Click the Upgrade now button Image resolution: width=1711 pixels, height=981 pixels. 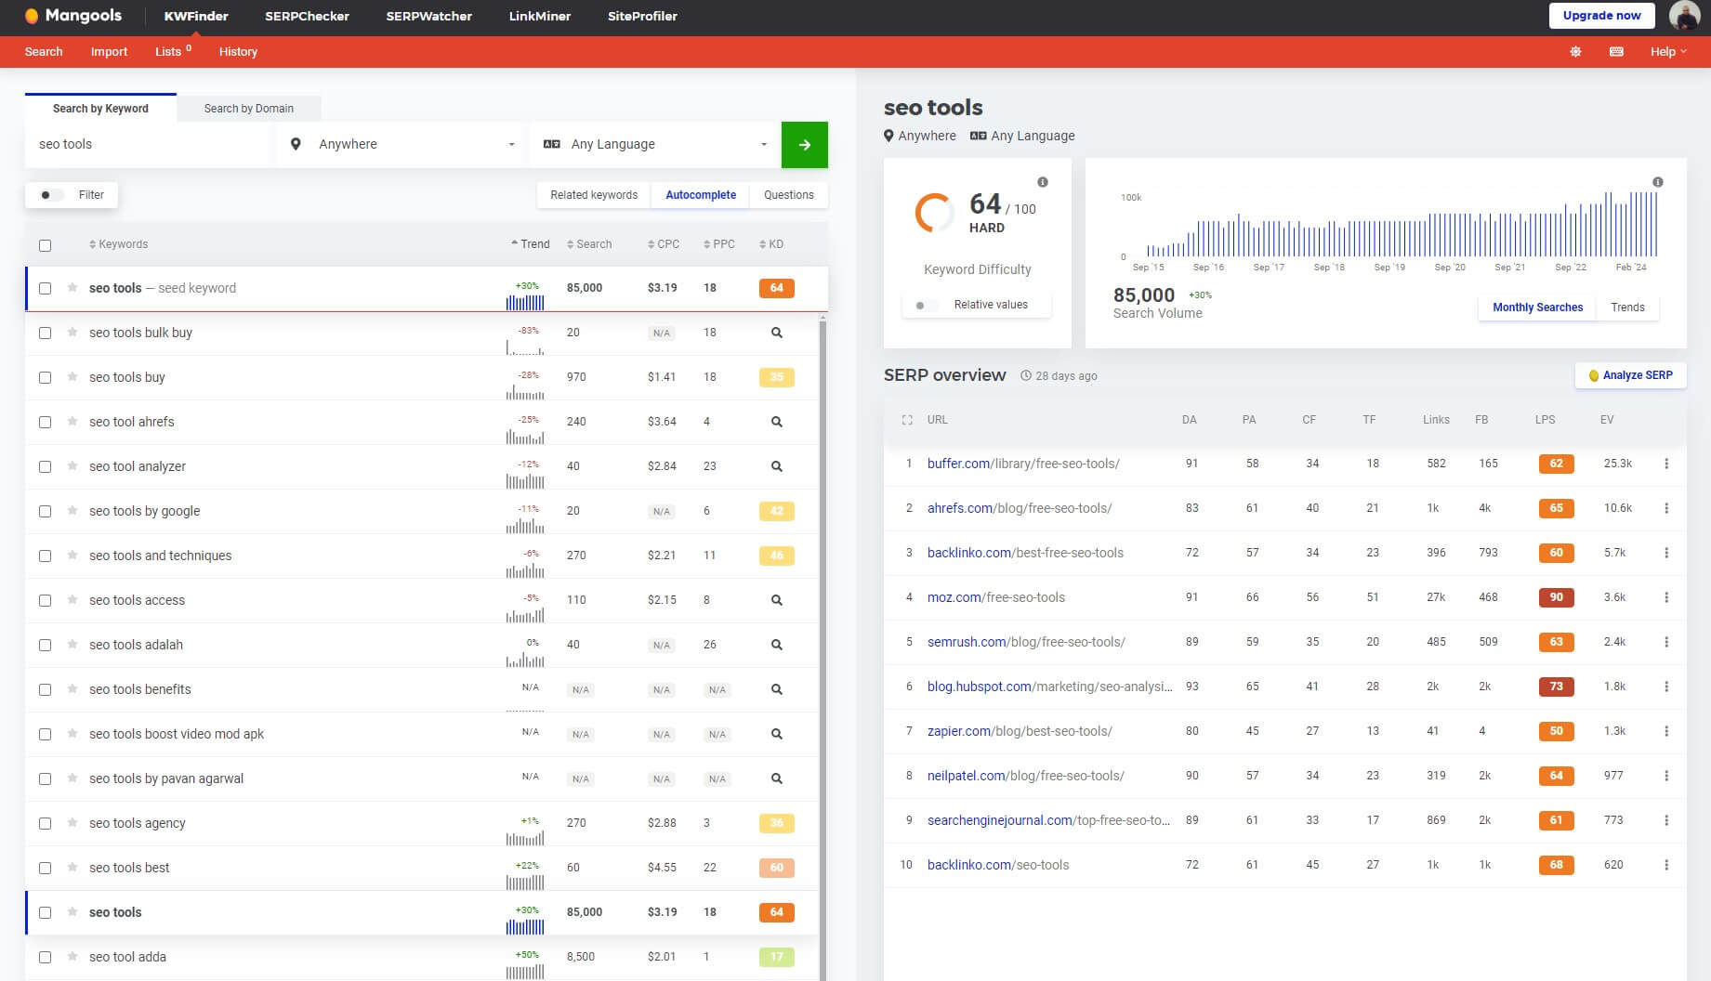[x=1601, y=16]
